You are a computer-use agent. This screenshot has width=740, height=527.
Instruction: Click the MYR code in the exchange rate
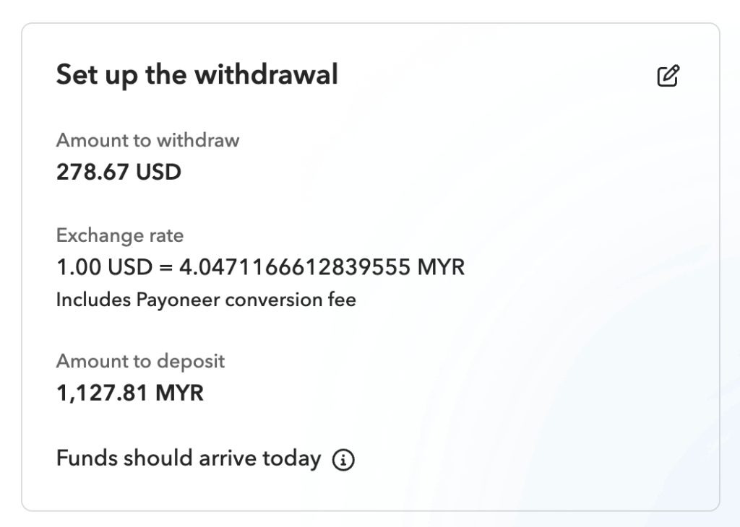click(x=442, y=268)
